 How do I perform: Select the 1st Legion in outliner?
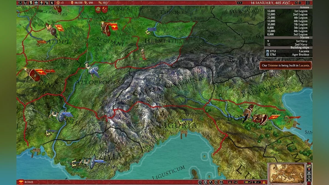288,11
